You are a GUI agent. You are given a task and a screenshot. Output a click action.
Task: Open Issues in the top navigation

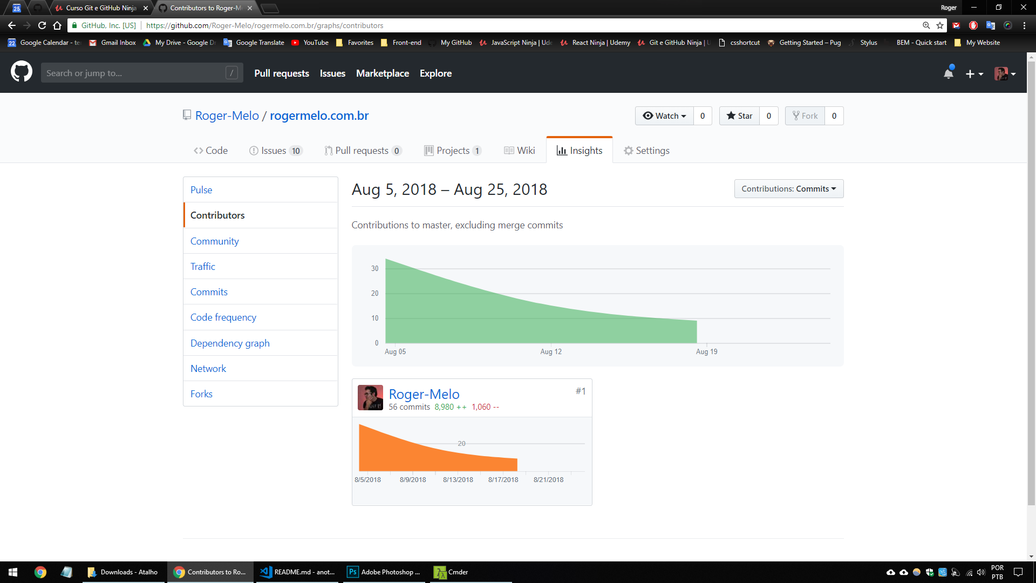(x=332, y=73)
